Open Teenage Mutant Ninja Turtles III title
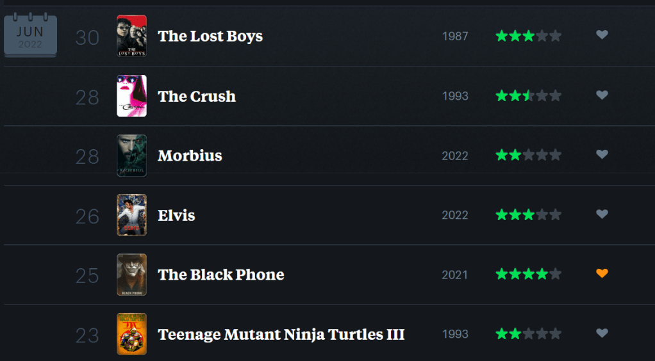The width and height of the screenshot is (655, 361). click(x=281, y=334)
